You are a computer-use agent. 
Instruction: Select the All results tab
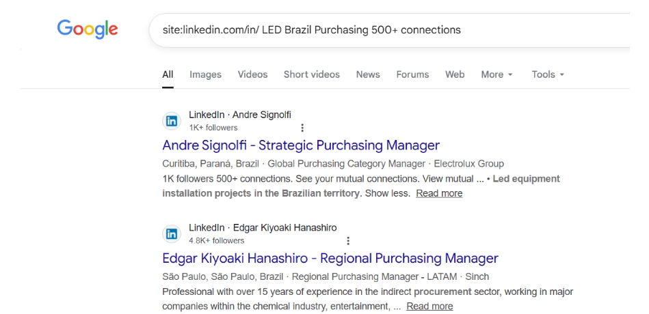168,74
